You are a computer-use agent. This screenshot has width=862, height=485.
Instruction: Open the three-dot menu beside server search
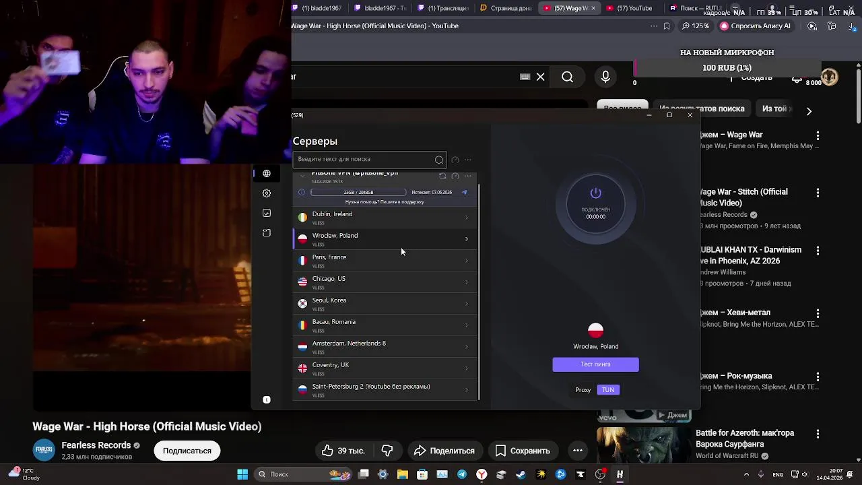click(x=468, y=160)
